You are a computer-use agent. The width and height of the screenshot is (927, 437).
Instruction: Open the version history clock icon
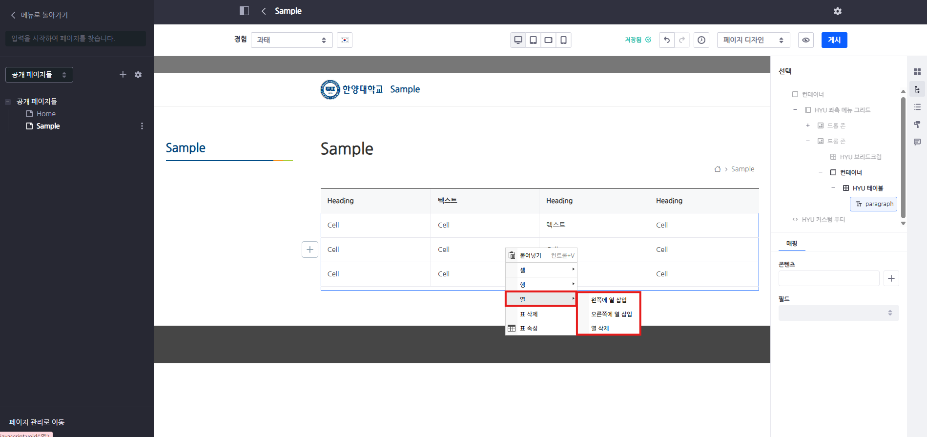coord(701,40)
